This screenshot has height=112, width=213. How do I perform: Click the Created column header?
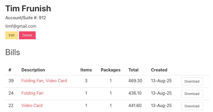pyautogui.click(x=159, y=70)
